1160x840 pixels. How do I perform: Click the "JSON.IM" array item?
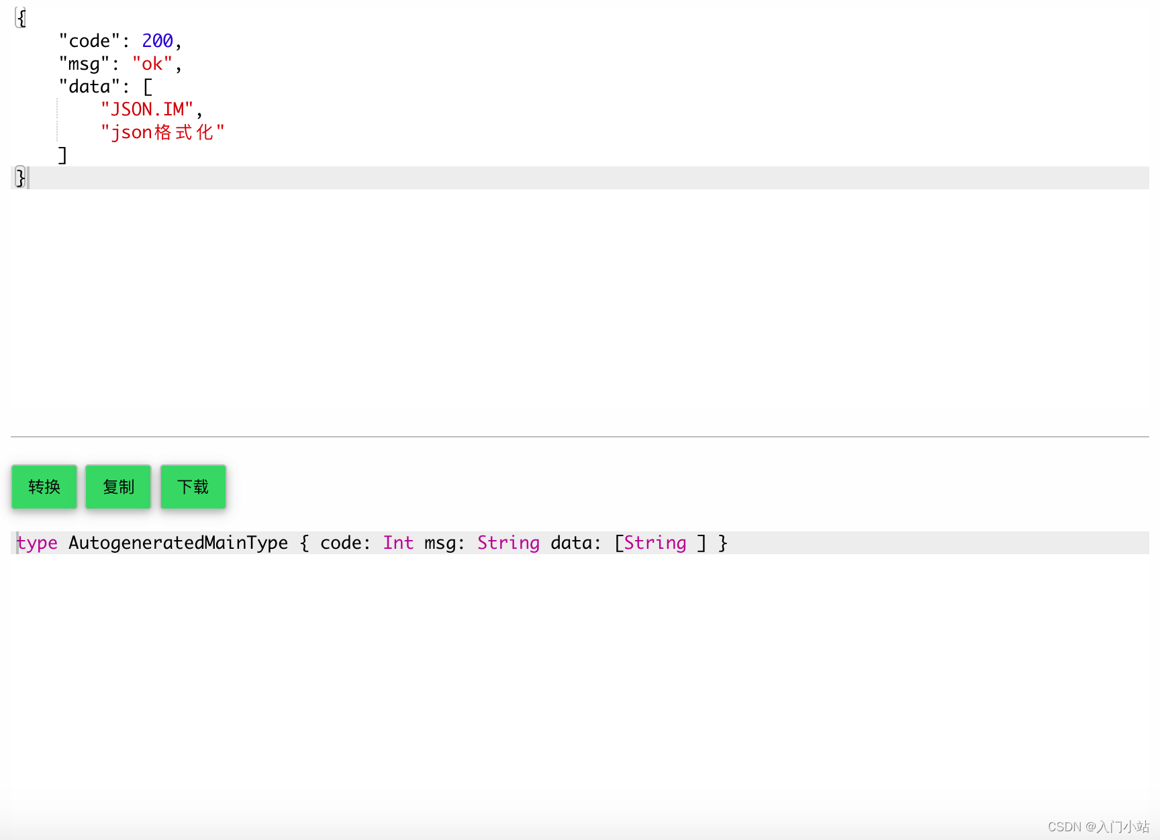(x=147, y=109)
